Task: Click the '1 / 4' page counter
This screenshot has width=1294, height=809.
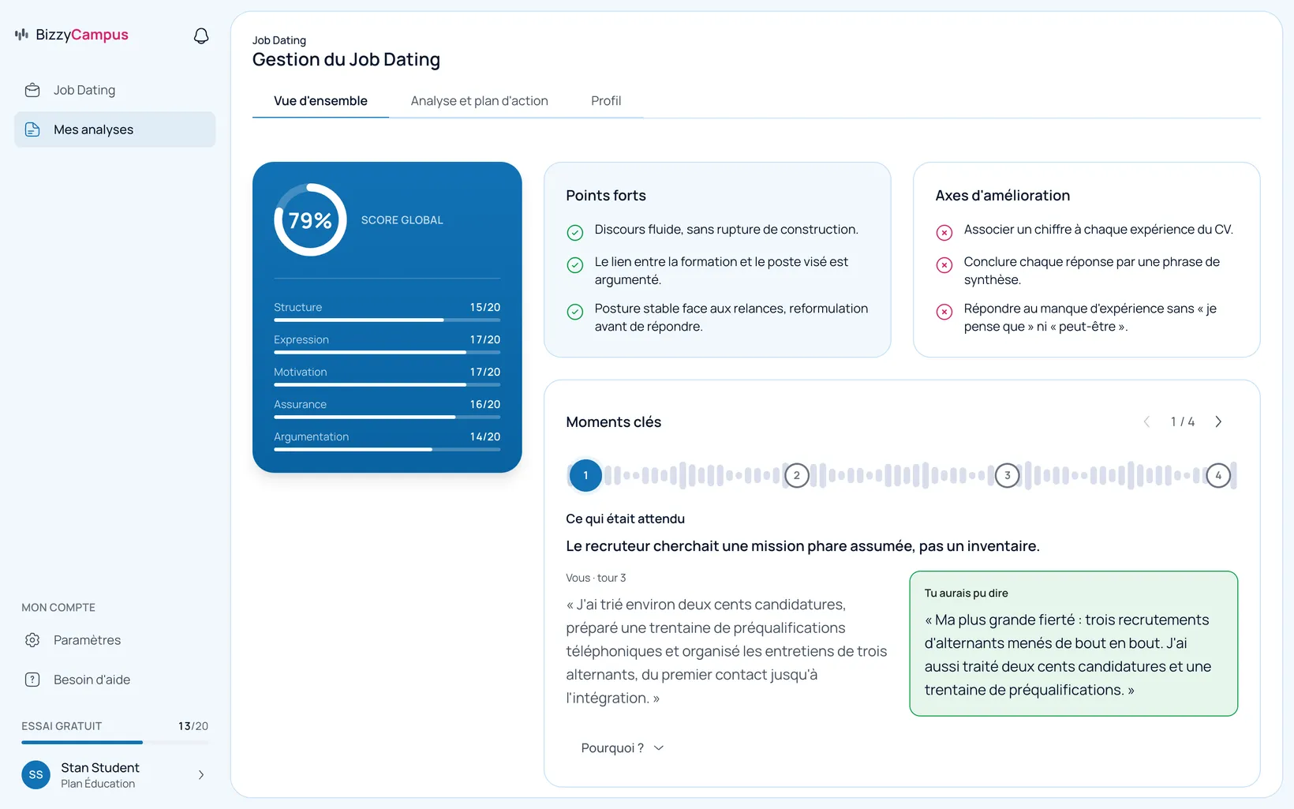Action: (x=1182, y=421)
